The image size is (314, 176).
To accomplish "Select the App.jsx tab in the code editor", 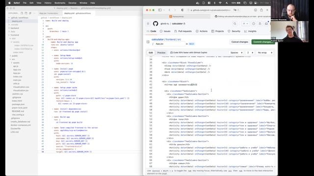I will click(49, 13).
